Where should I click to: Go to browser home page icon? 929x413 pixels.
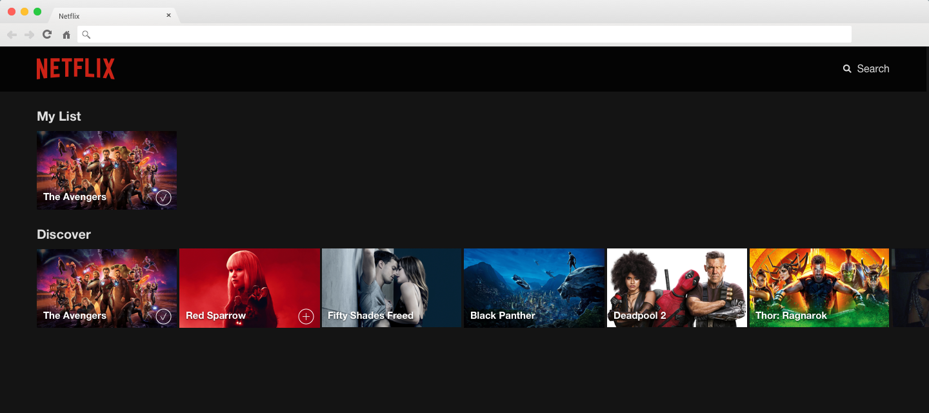66,35
